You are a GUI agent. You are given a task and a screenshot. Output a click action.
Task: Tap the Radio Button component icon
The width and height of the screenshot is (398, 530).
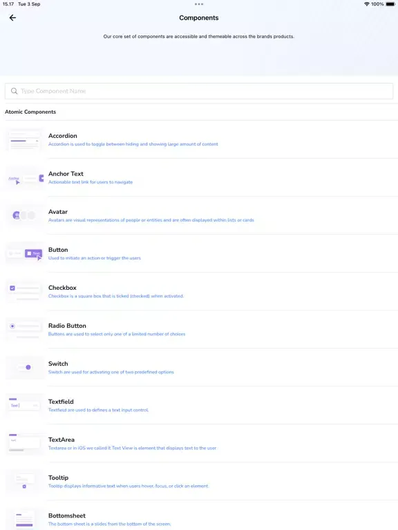[24, 330]
